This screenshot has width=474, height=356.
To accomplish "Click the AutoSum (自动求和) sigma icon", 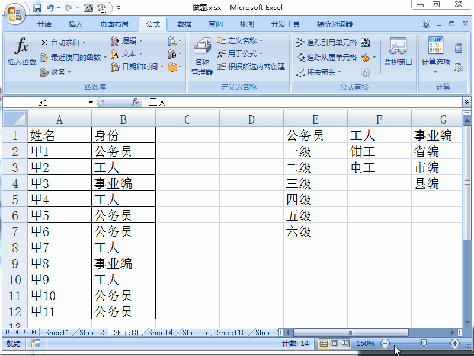I will (44, 42).
